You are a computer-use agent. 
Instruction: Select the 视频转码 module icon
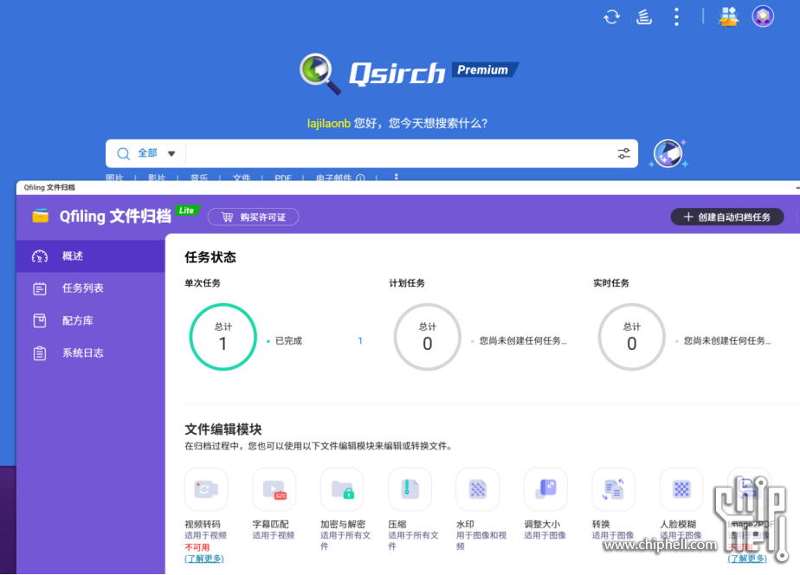point(206,489)
